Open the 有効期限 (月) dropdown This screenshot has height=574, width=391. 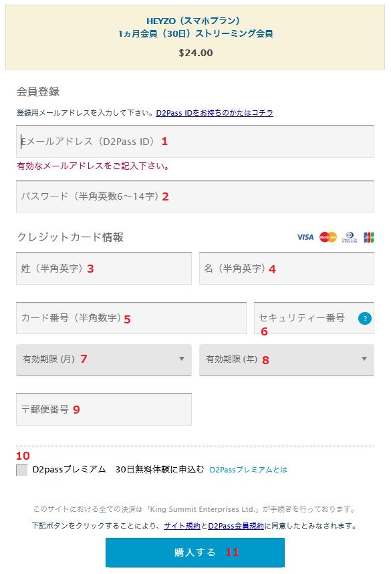pos(104,360)
